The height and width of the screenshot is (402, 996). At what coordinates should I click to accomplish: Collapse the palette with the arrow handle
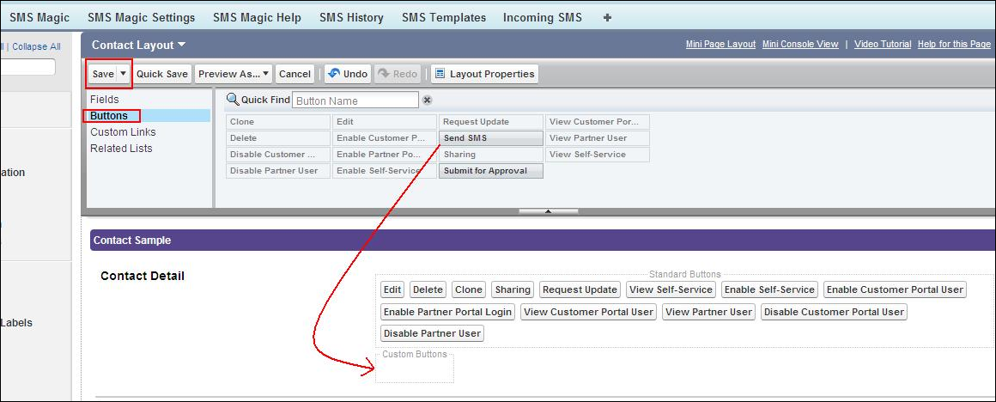point(548,211)
